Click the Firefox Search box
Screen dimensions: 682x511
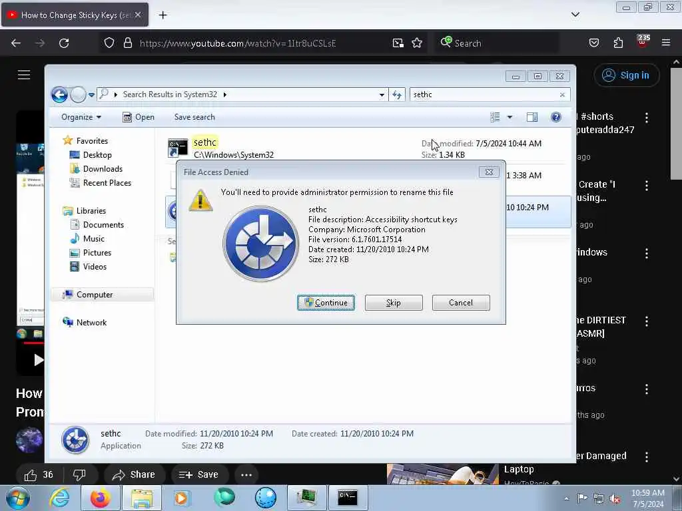click(497, 43)
